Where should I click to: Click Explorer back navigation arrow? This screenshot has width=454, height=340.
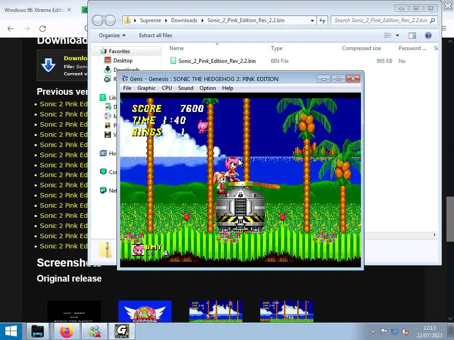tap(98, 20)
